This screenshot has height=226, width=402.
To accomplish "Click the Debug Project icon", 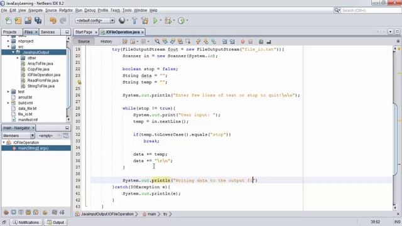I will 168,21.
